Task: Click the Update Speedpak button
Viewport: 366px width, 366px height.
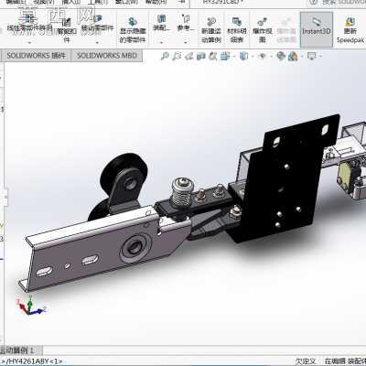Action: [350, 30]
